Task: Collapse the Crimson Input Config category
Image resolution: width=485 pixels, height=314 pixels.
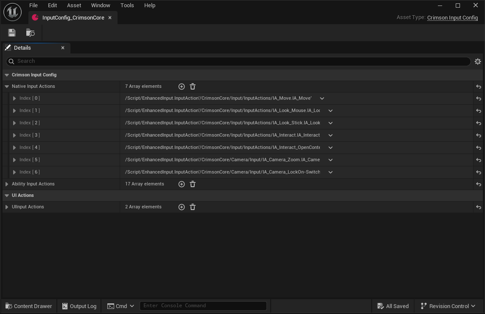Action: click(6, 75)
